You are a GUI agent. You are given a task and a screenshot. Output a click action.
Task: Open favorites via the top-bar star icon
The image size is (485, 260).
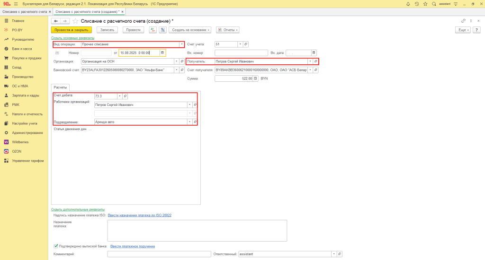tap(425, 3)
